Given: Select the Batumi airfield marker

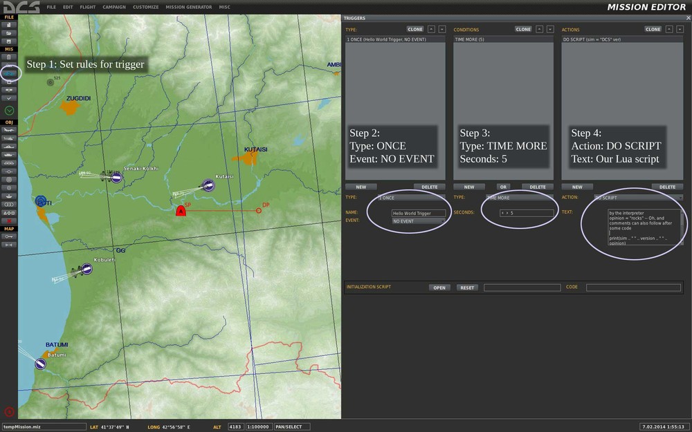Looking at the screenshot, I should click(40, 364).
